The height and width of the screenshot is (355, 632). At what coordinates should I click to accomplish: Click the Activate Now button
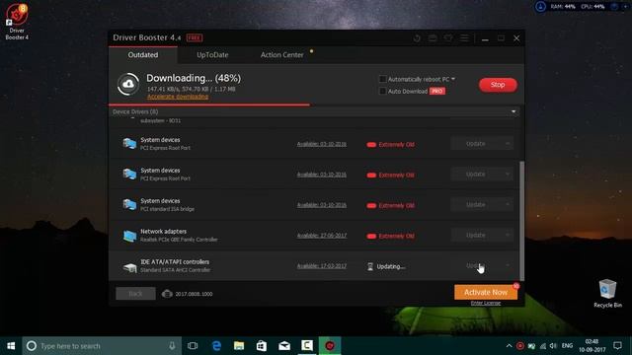click(486, 292)
